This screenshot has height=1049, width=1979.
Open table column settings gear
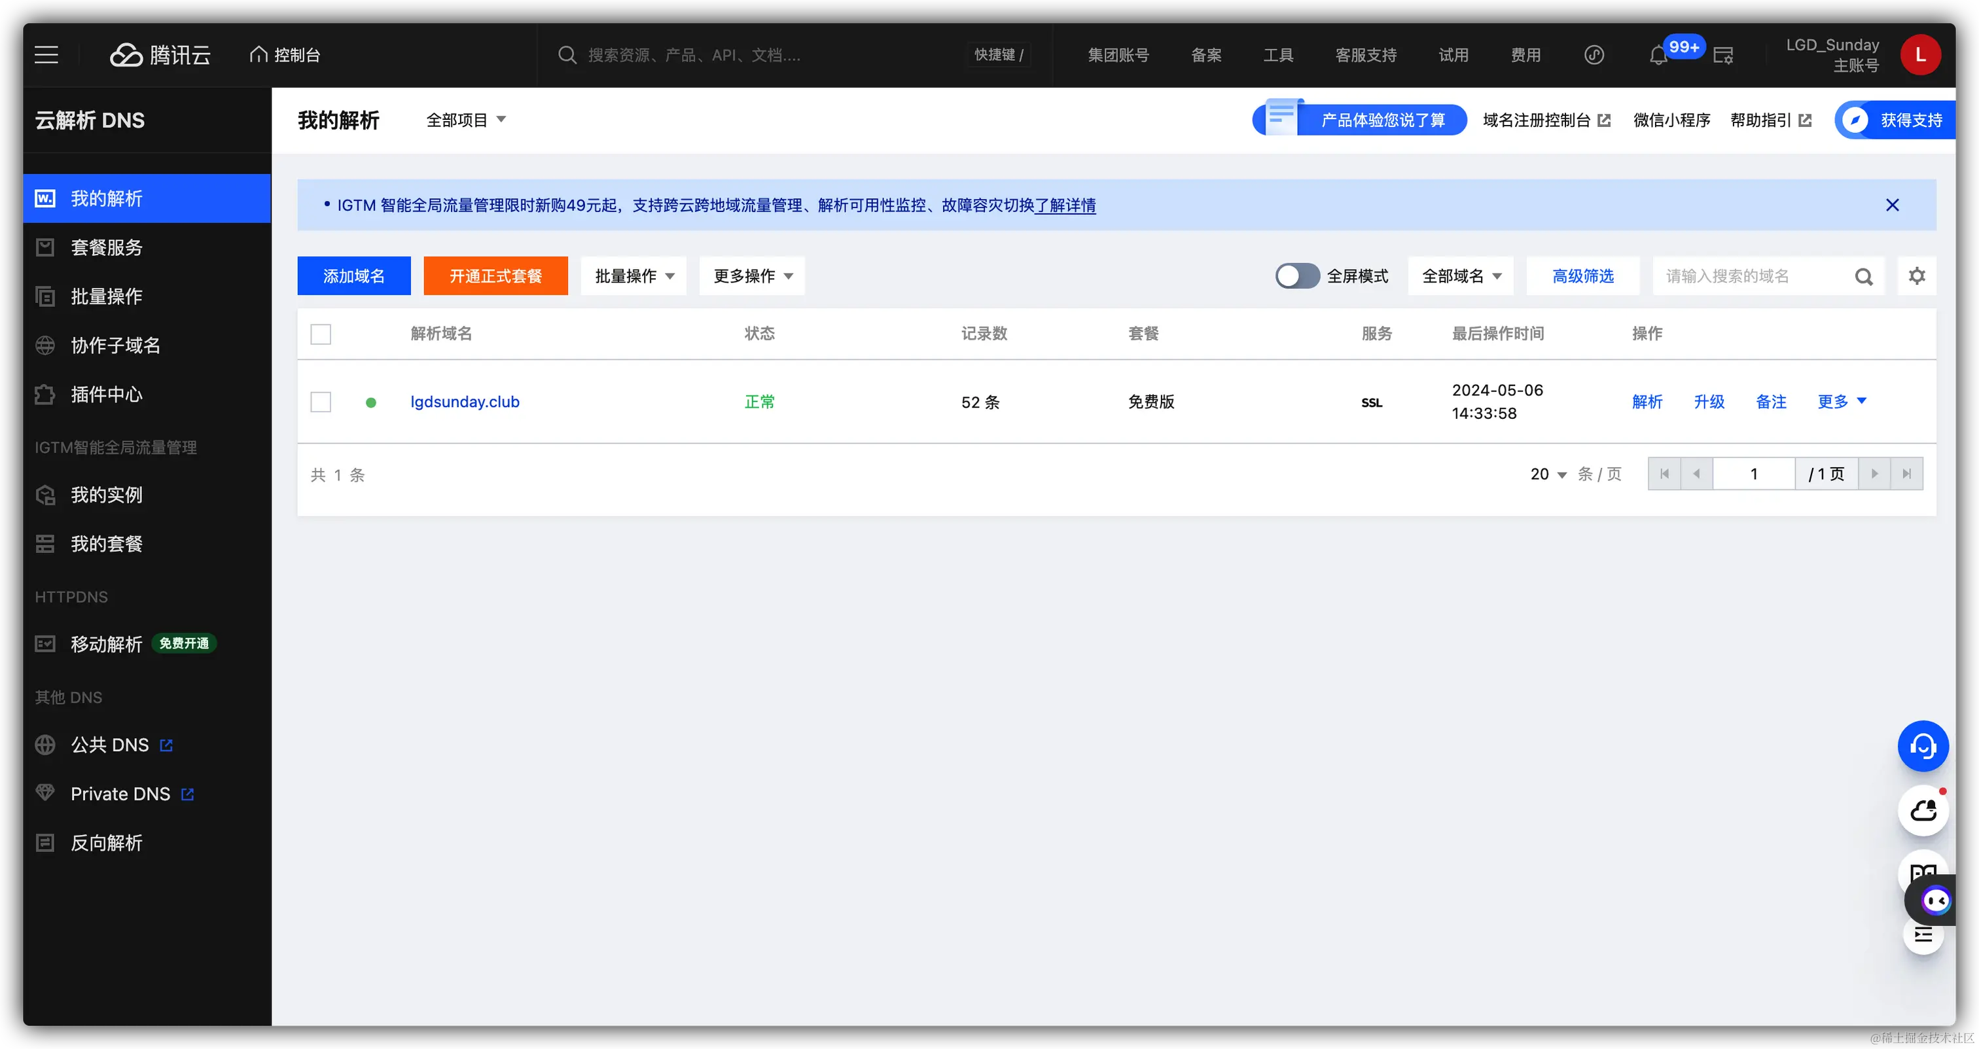1917,276
